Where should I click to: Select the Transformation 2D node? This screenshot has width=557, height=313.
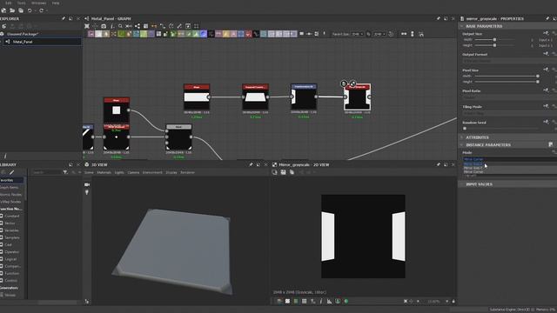(304, 97)
